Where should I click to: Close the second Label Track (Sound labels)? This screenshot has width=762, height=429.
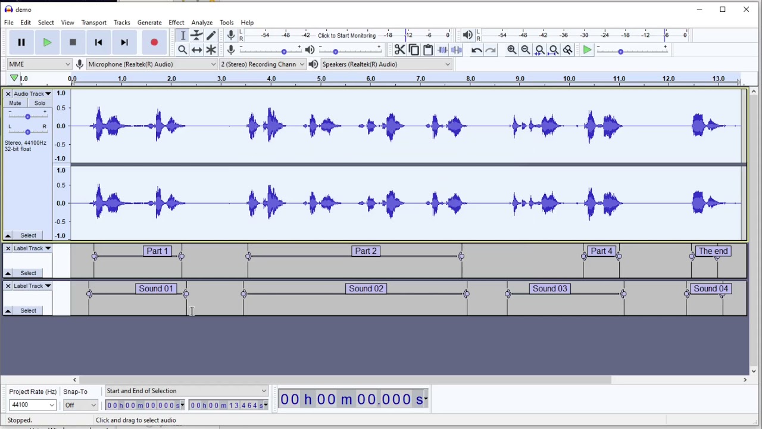point(8,285)
